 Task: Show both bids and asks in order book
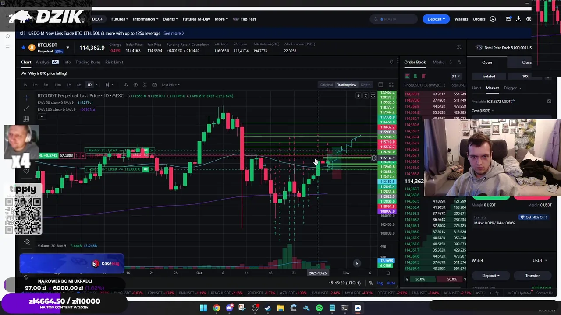(407, 76)
